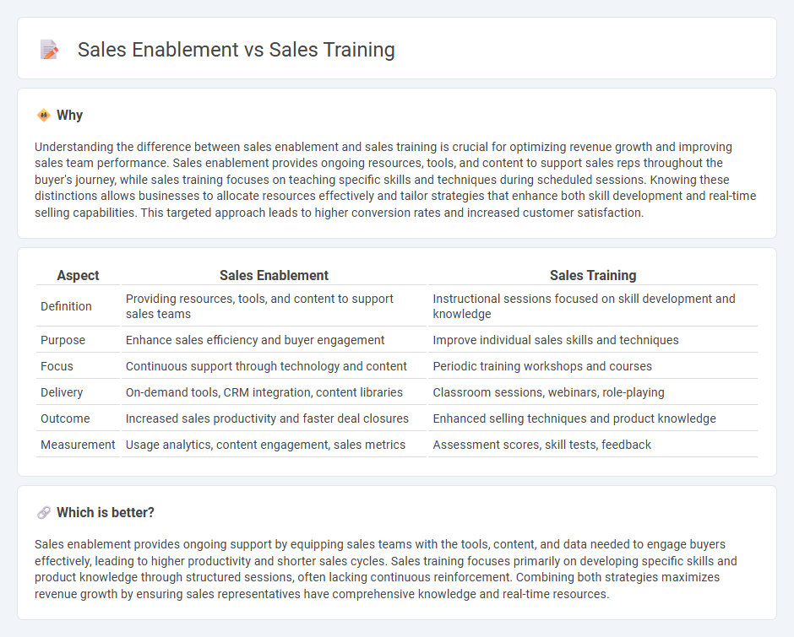
Task: Select the page title Sales Enablement vs Sales Training
Action: pyautogui.click(x=236, y=50)
